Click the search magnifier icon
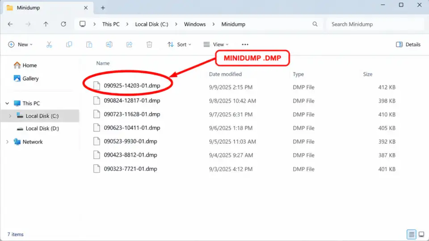The image size is (429, 241). pos(315,24)
